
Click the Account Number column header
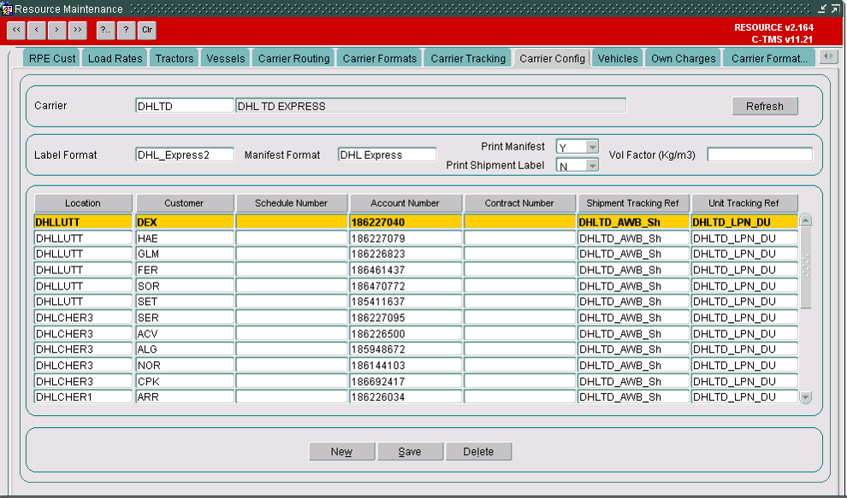point(406,203)
